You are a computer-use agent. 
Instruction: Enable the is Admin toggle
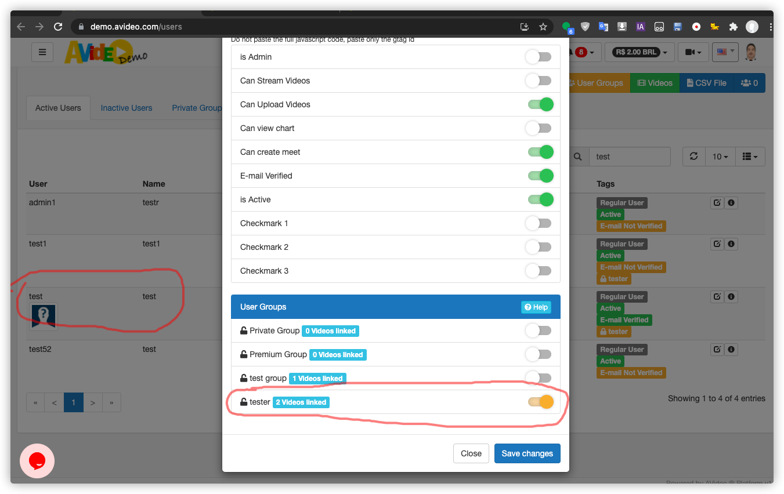tap(538, 56)
